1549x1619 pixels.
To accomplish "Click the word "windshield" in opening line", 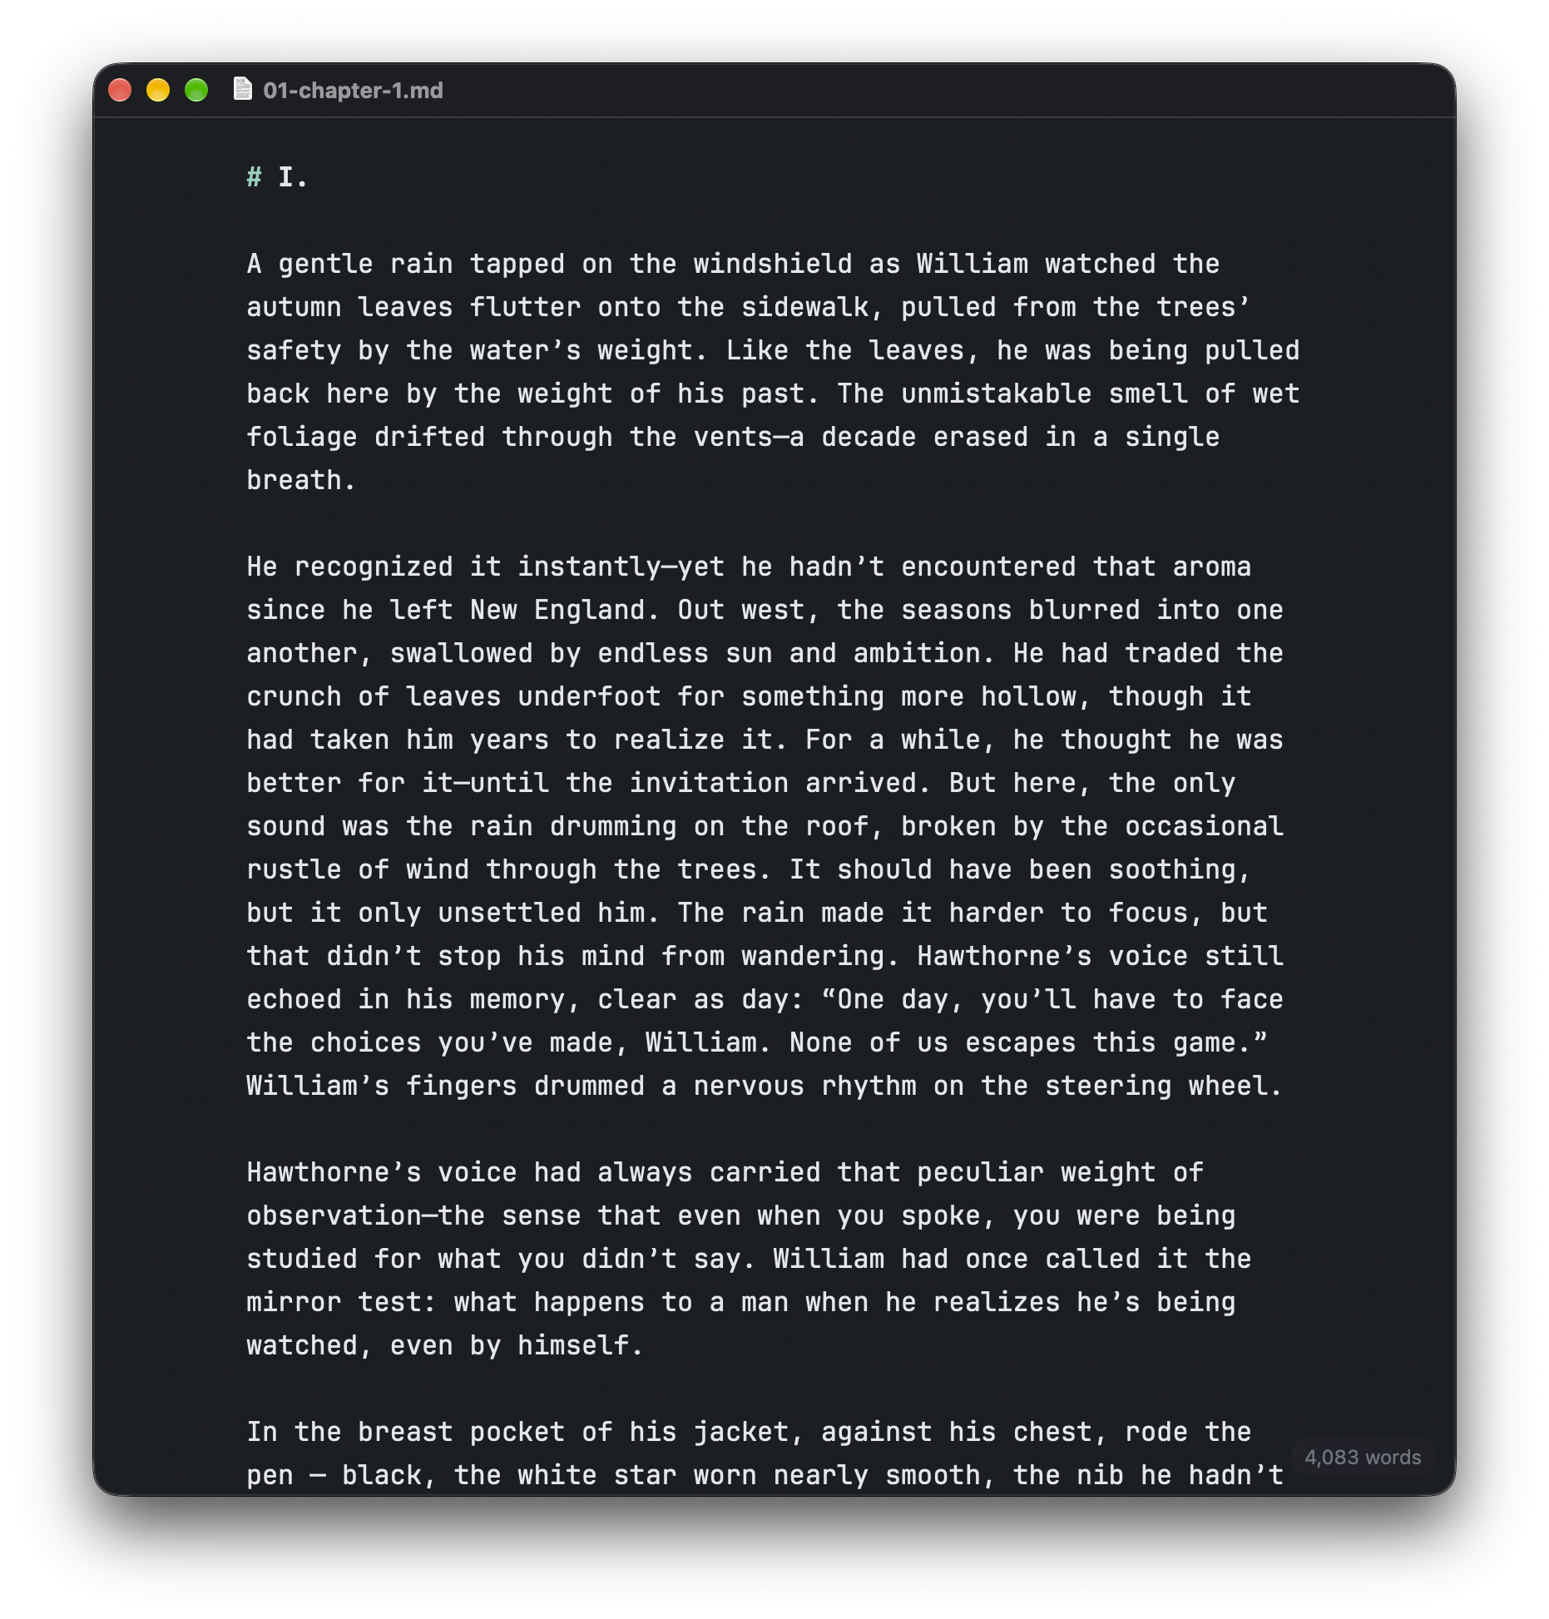I will 773,264.
